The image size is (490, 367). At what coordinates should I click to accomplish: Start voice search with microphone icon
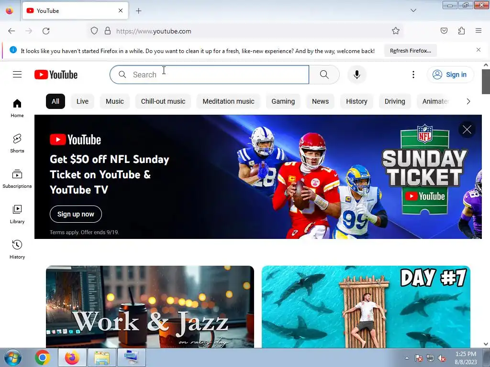coord(356,75)
